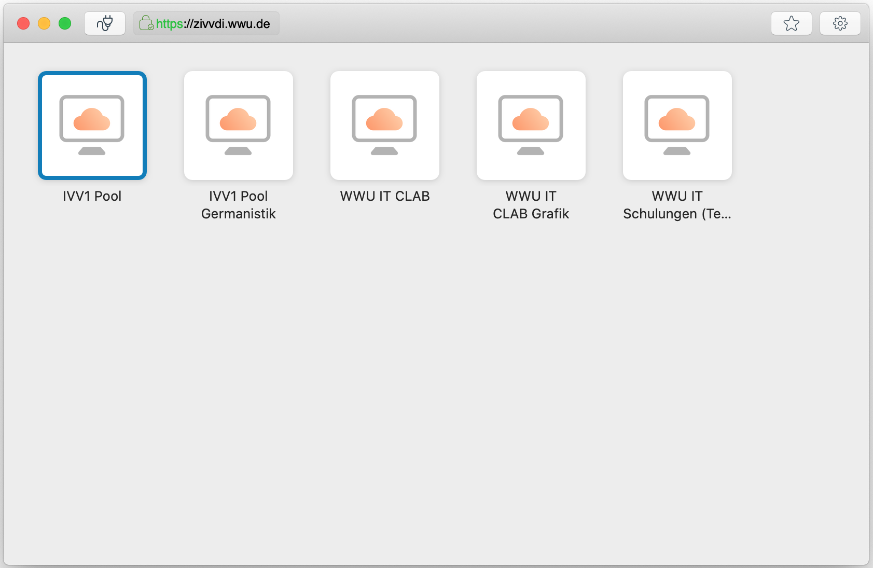
Task: Select the IVV1 Pool desktop tile
Action: click(x=92, y=126)
